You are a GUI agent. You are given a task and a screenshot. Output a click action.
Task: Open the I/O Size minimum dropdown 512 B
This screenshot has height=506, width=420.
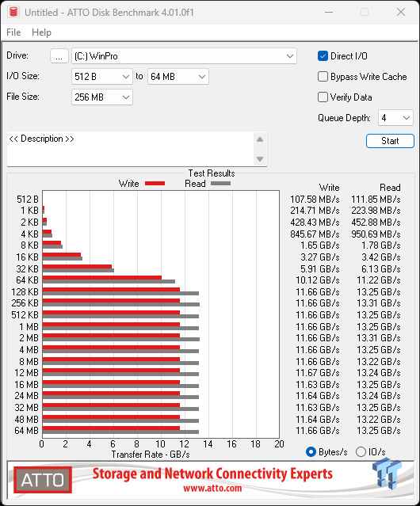[x=102, y=77]
